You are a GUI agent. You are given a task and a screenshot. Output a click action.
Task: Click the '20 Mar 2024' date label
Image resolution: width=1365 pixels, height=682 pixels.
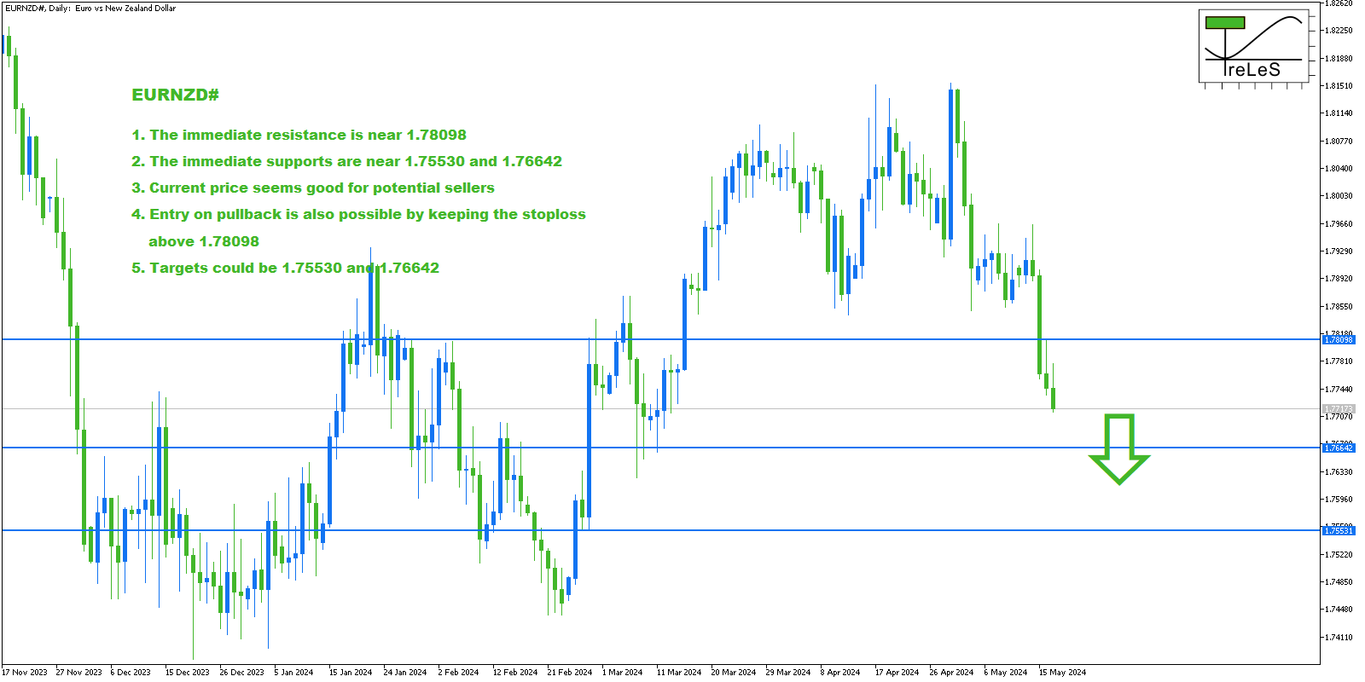734,673
